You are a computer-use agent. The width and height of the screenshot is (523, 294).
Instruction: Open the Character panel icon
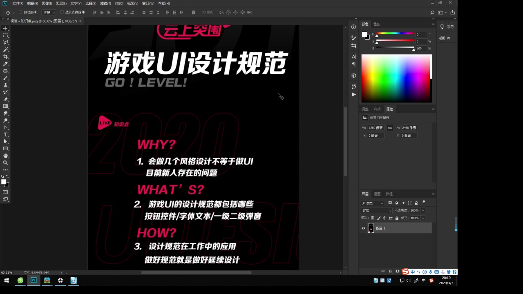tap(354, 56)
